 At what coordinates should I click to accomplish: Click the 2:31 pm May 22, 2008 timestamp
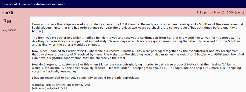click(x=215, y=13)
